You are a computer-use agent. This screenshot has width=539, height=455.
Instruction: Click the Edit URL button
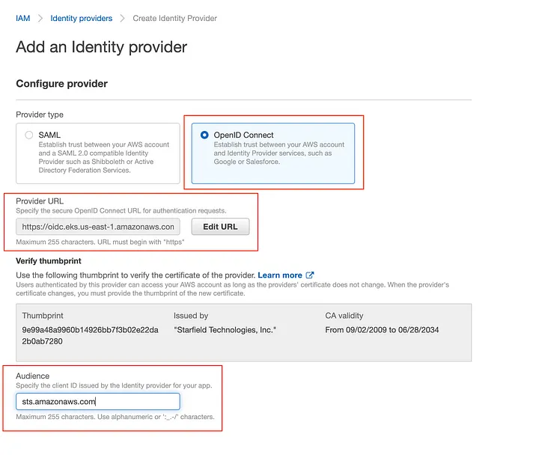220,227
